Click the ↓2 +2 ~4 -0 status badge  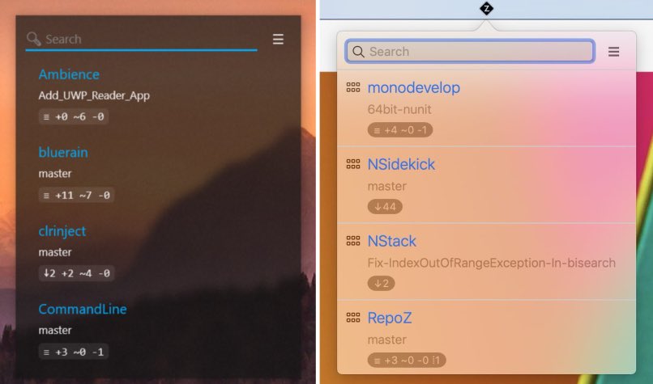pos(77,273)
